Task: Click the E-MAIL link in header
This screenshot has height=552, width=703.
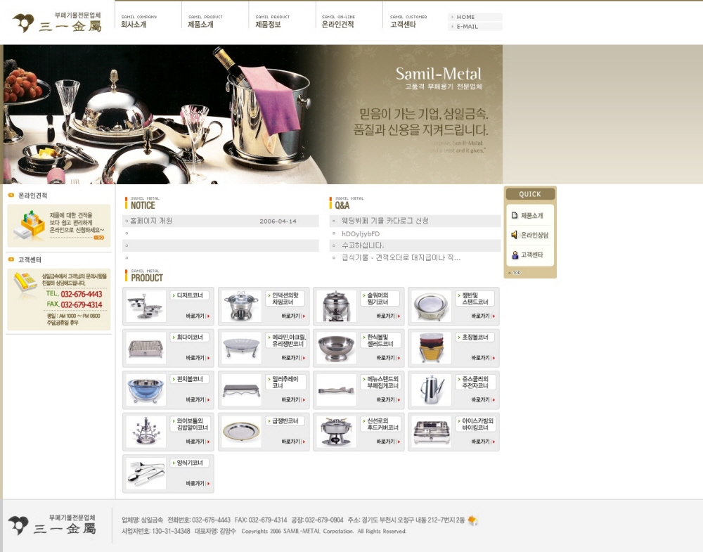Action: [x=467, y=26]
